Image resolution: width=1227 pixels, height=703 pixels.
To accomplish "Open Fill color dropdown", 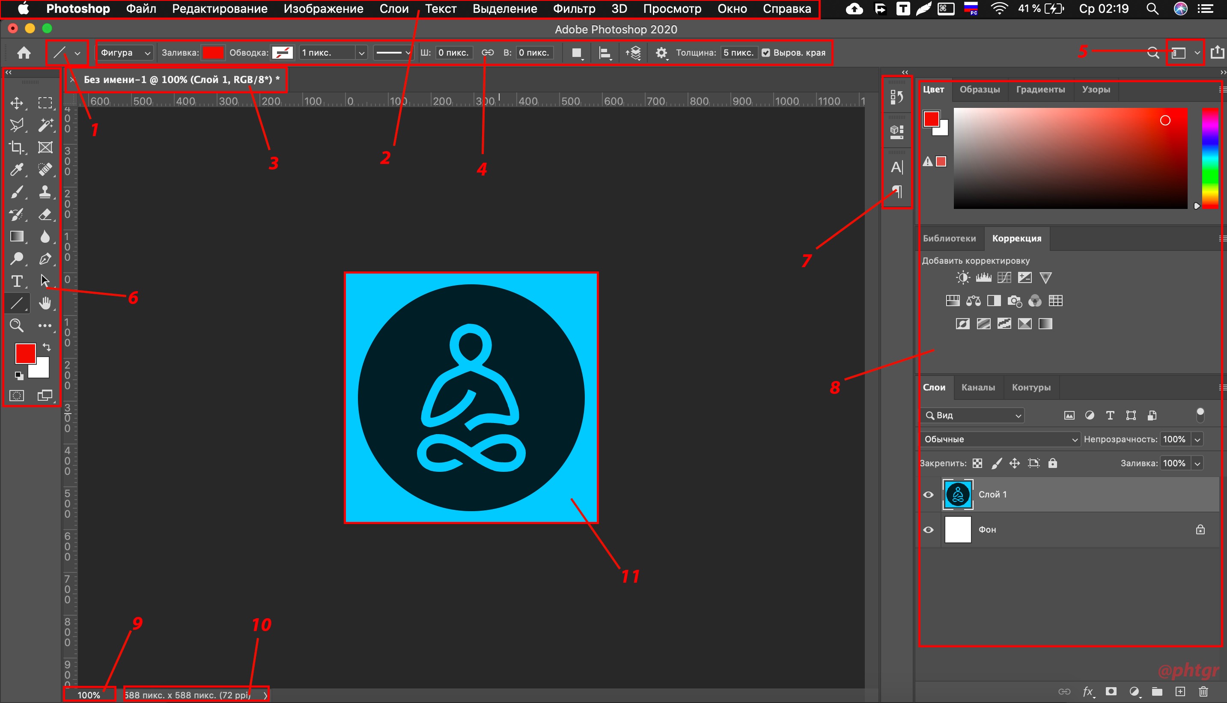I will click(x=211, y=52).
